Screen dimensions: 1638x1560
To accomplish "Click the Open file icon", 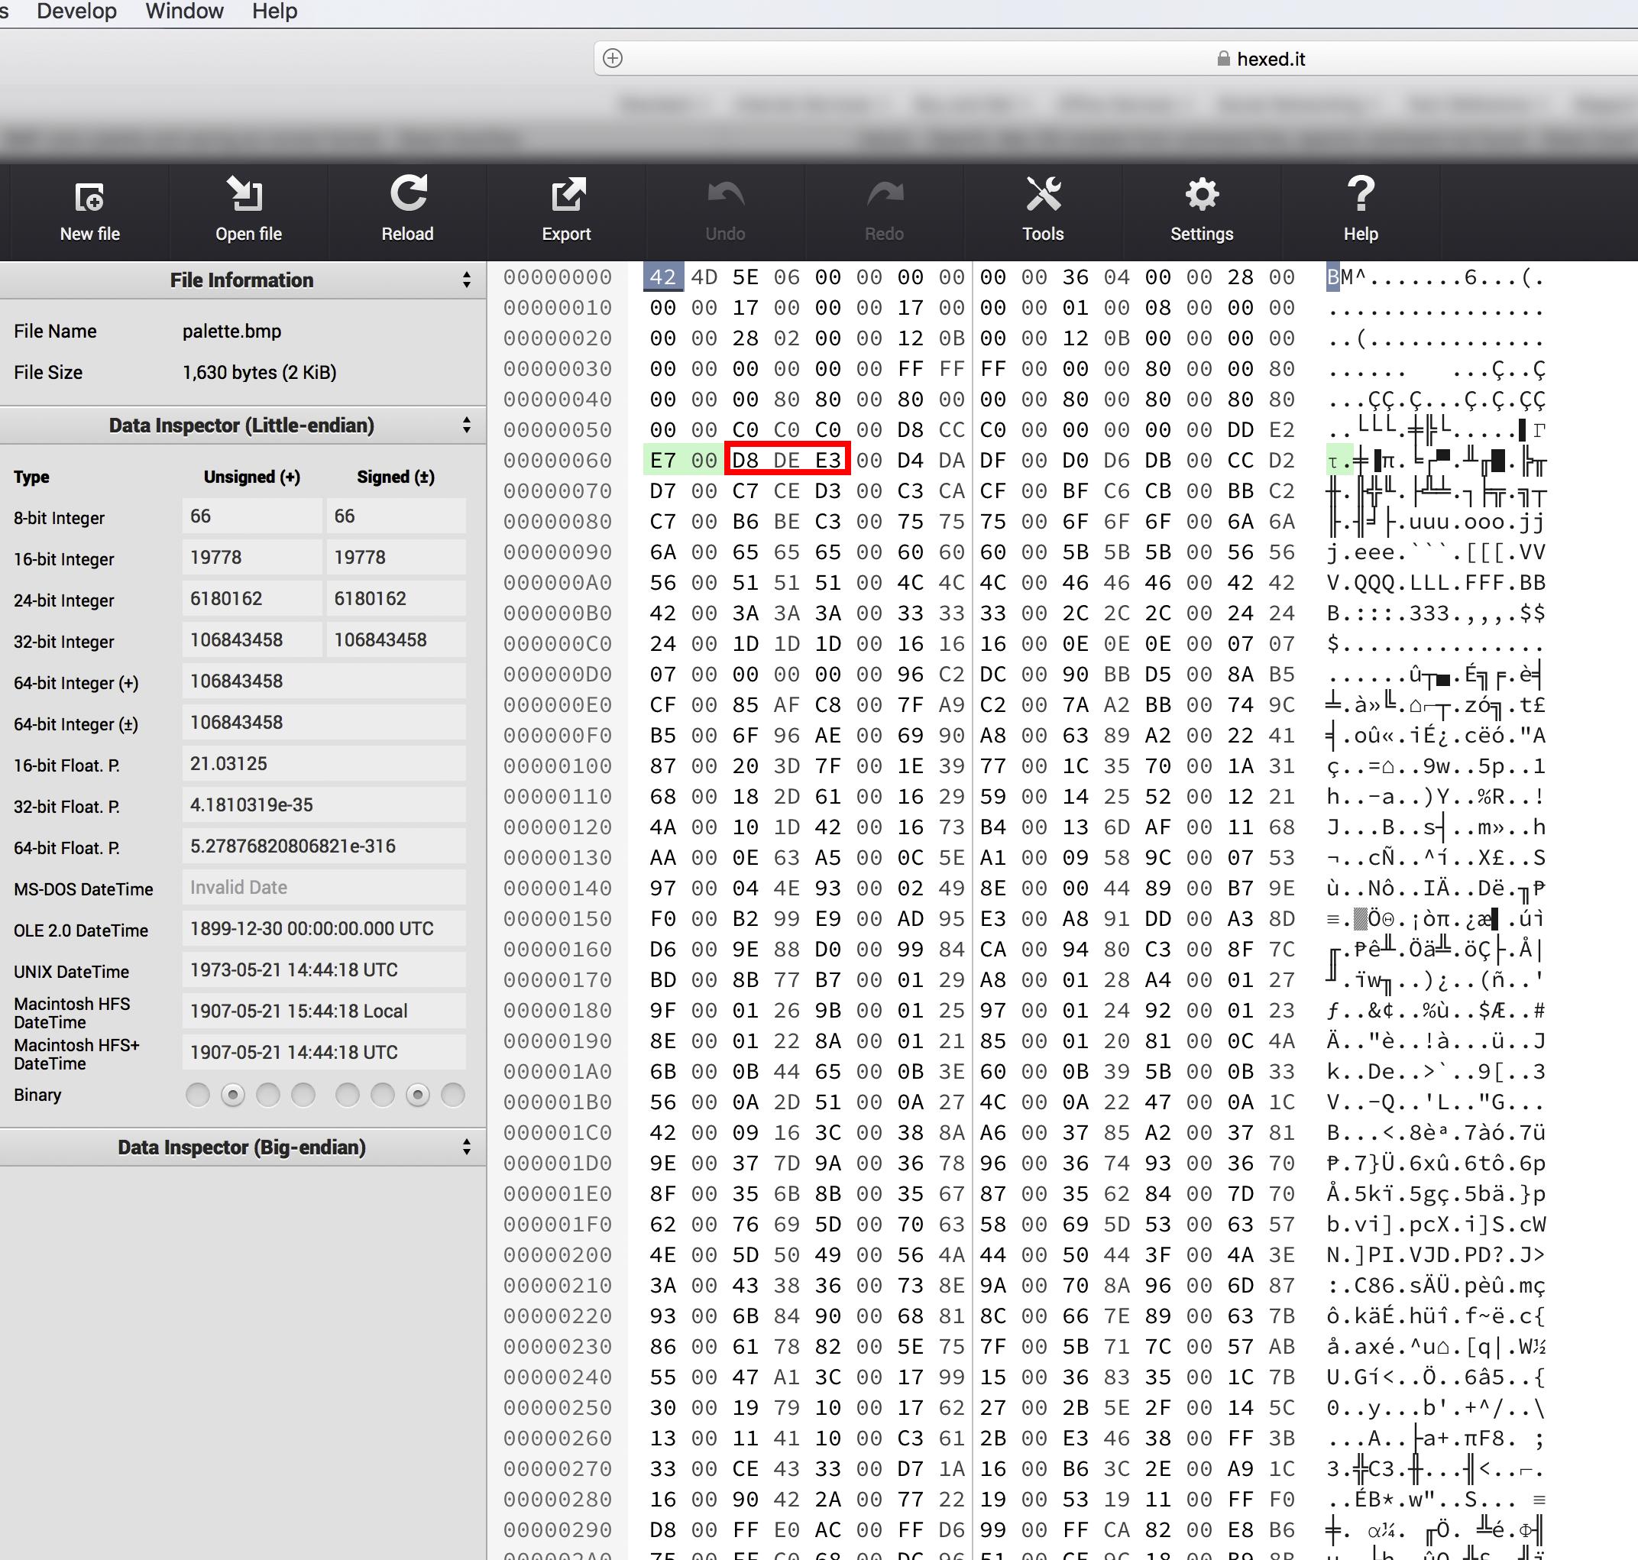I will click(x=247, y=195).
